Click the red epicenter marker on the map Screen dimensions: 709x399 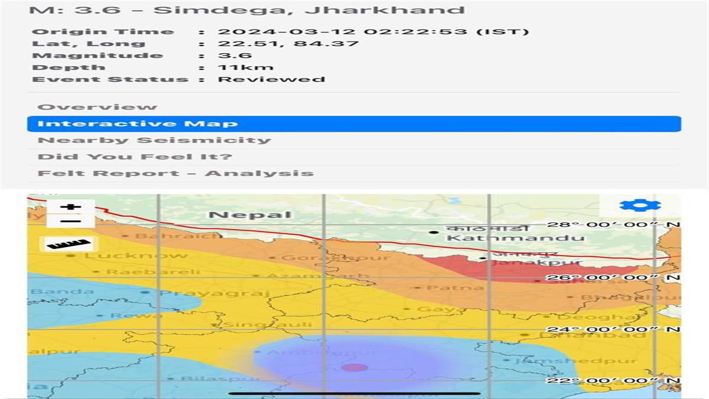pyautogui.click(x=354, y=368)
